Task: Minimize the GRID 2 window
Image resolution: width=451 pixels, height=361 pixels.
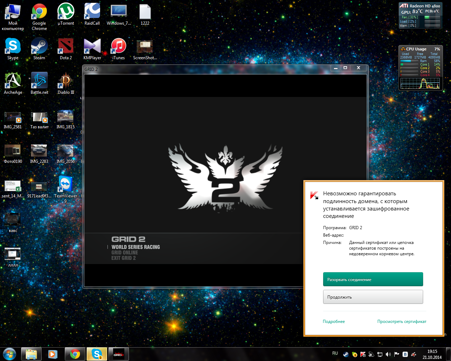Action: (336, 68)
